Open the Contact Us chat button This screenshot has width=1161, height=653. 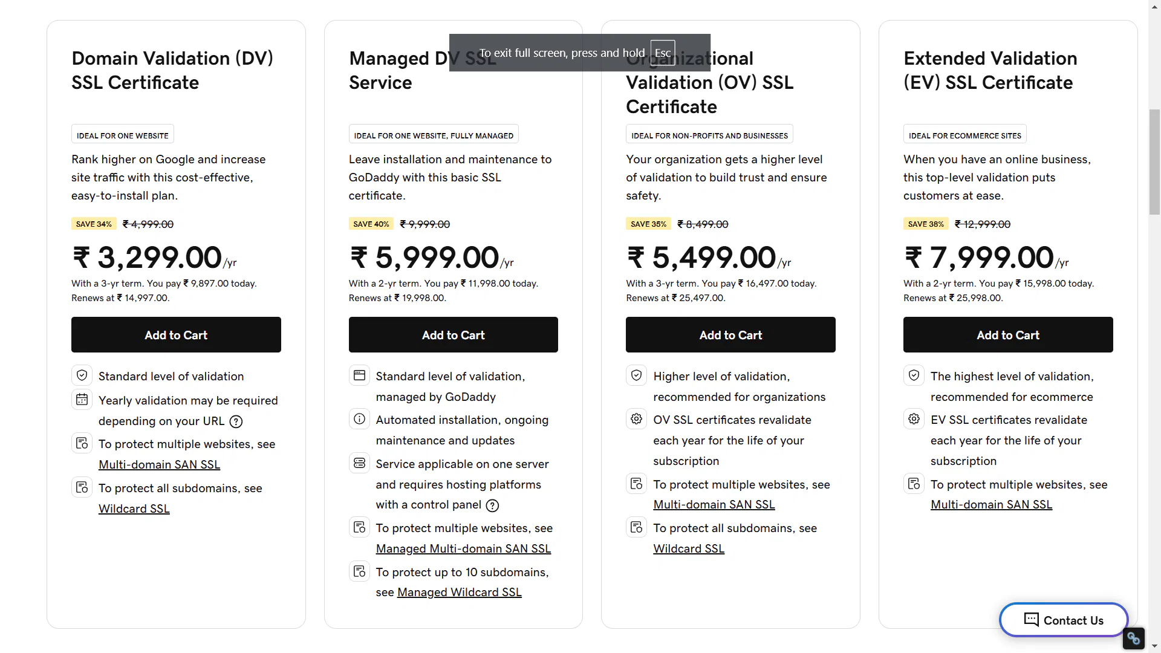[x=1063, y=620]
